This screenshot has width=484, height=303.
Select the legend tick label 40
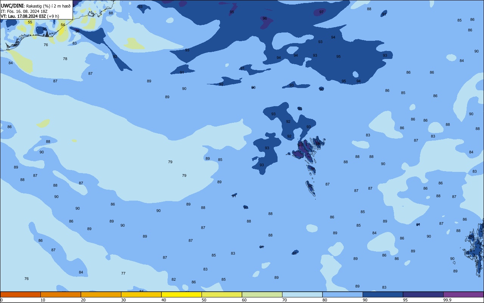[164, 300]
